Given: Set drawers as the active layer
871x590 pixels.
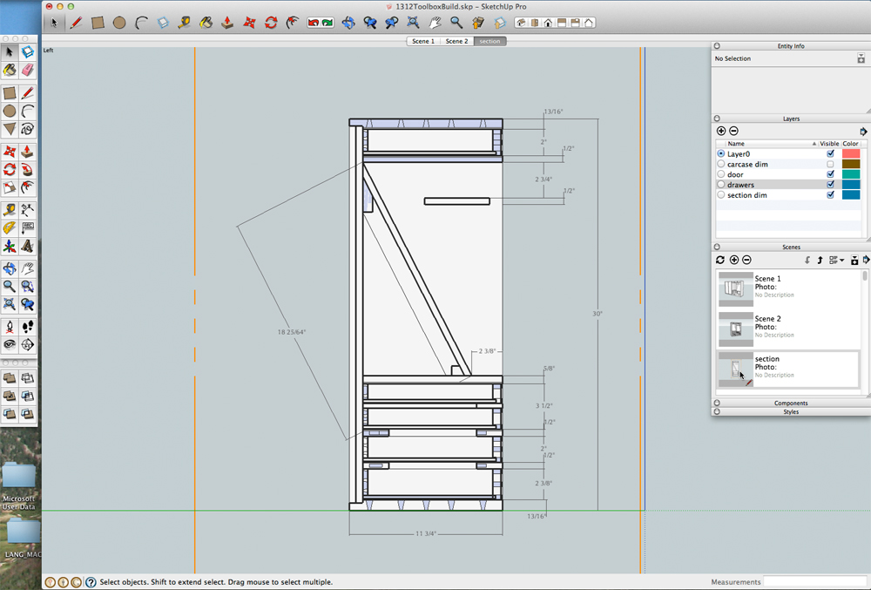Looking at the screenshot, I should click(x=721, y=185).
